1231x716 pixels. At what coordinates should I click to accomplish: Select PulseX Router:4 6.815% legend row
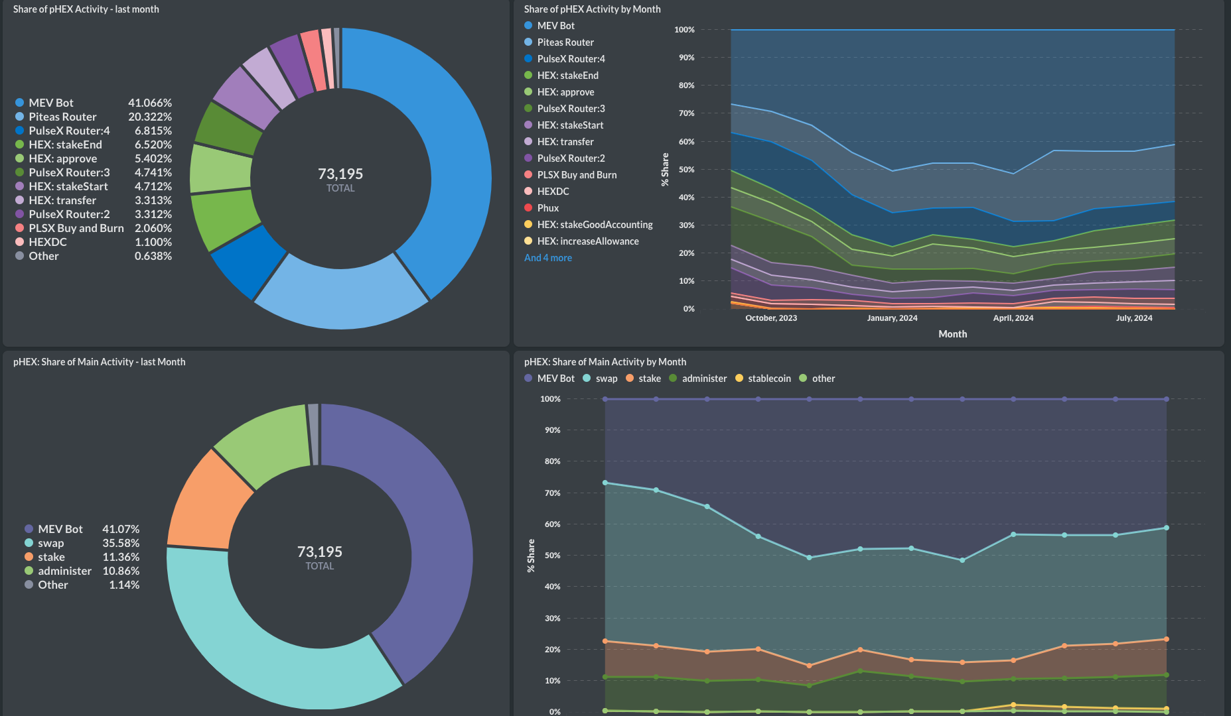tap(94, 131)
